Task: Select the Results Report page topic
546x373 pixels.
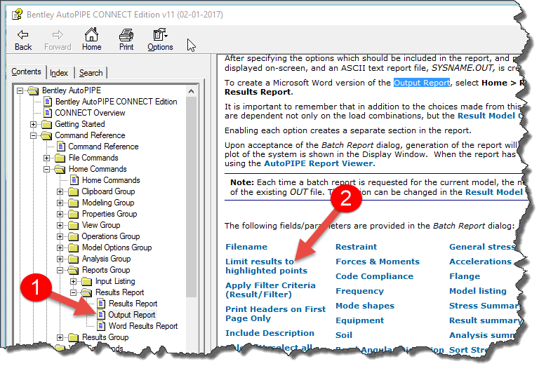Action: [x=133, y=304]
